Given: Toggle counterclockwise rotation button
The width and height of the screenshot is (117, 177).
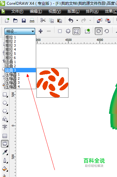Looking at the screenshot, I should click(x=107, y=31).
